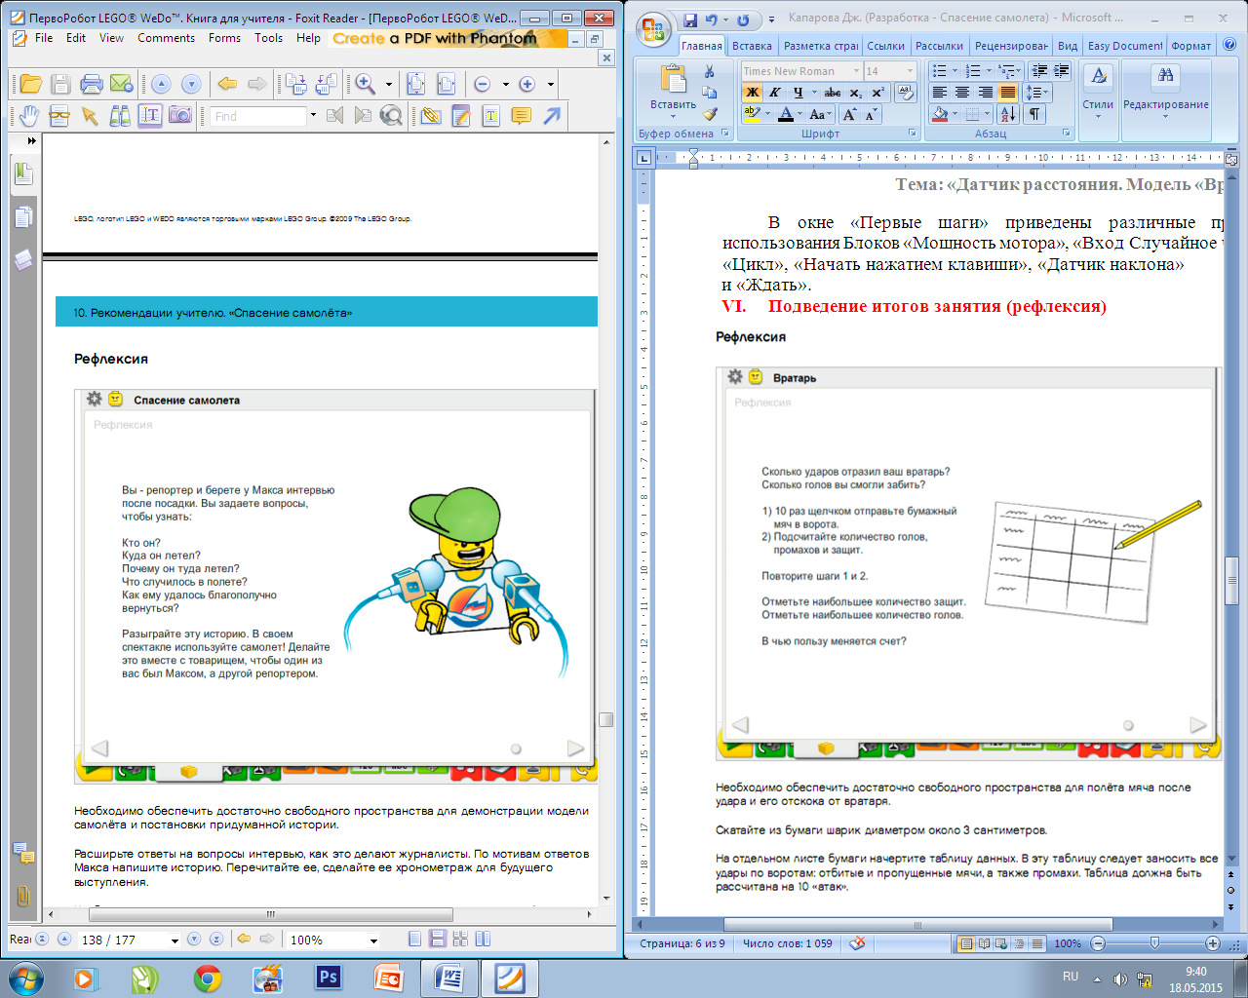Select the Hand tool in Foxit Reader
Screen dimensions: 1248x998
28,116
